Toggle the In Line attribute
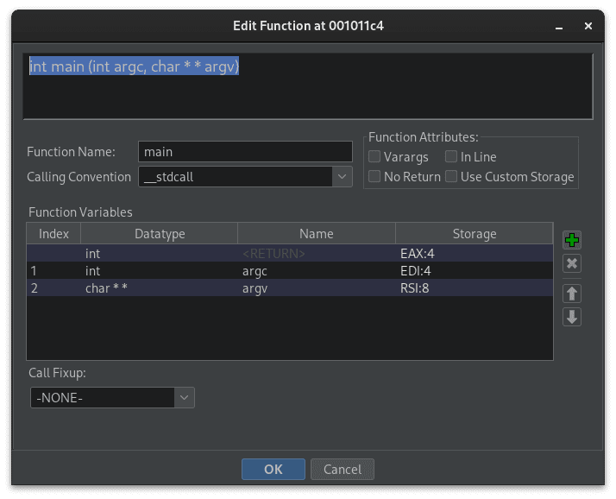 (450, 156)
